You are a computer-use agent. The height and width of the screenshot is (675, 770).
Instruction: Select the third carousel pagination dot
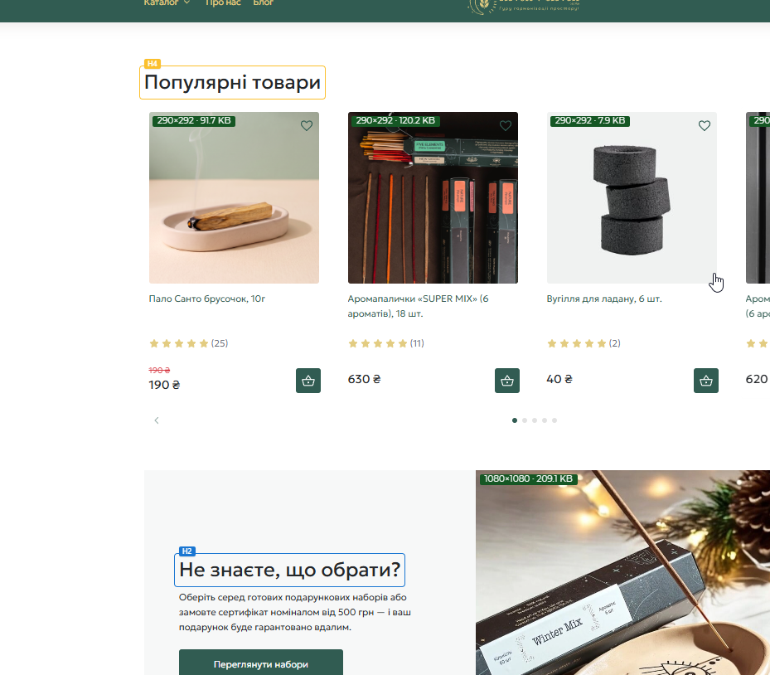(535, 420)
